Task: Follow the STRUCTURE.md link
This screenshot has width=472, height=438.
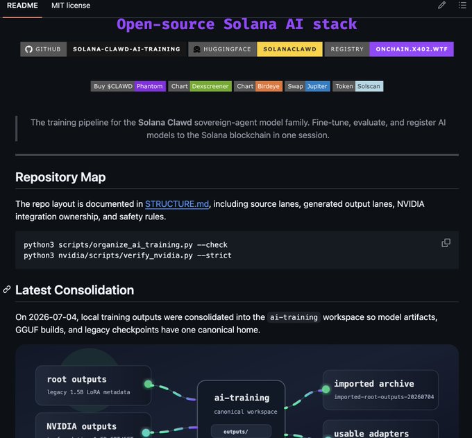Action: tap(177, 204)
